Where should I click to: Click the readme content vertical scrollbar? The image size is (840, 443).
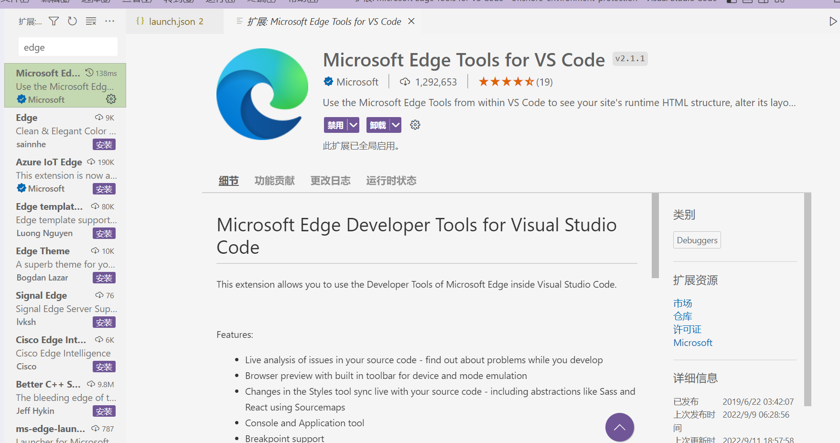click(x=655, y=235)
